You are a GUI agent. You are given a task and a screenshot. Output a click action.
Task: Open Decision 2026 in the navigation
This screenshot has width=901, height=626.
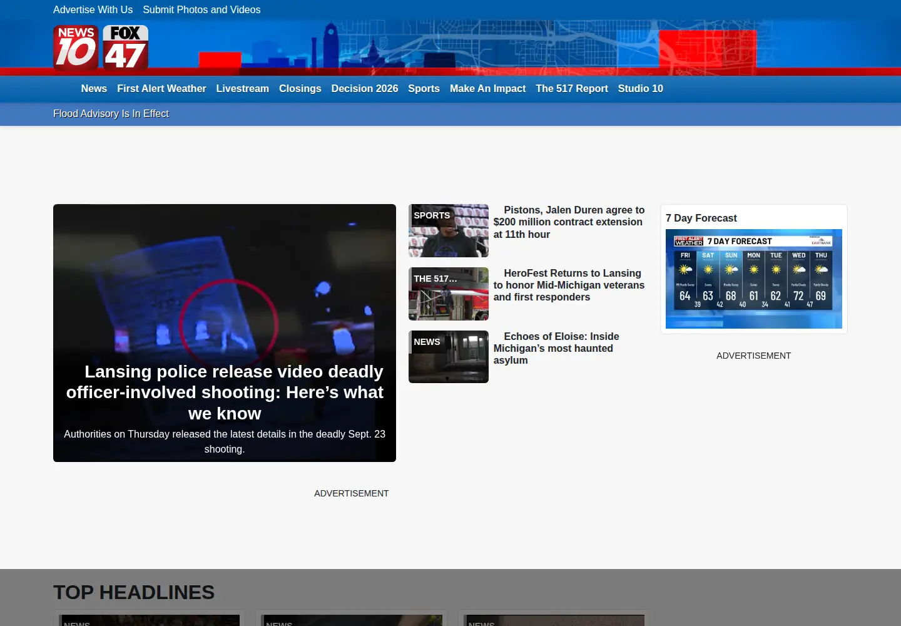click(x=365, y=89)
